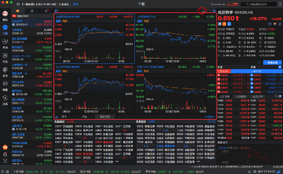This screenshot has height=174, width=283.
Task: Switch to 成交统计 tab
Action: coord(241,96)
